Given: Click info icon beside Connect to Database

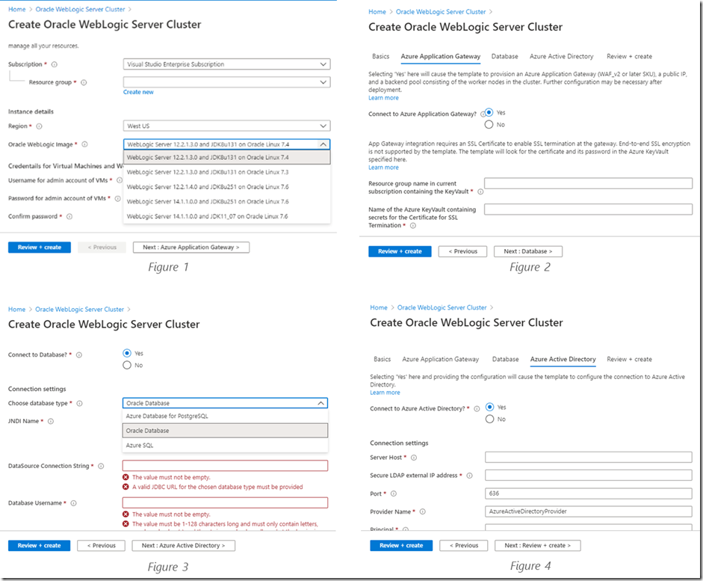Looking at the screenshot, I should tap(79, 355).
